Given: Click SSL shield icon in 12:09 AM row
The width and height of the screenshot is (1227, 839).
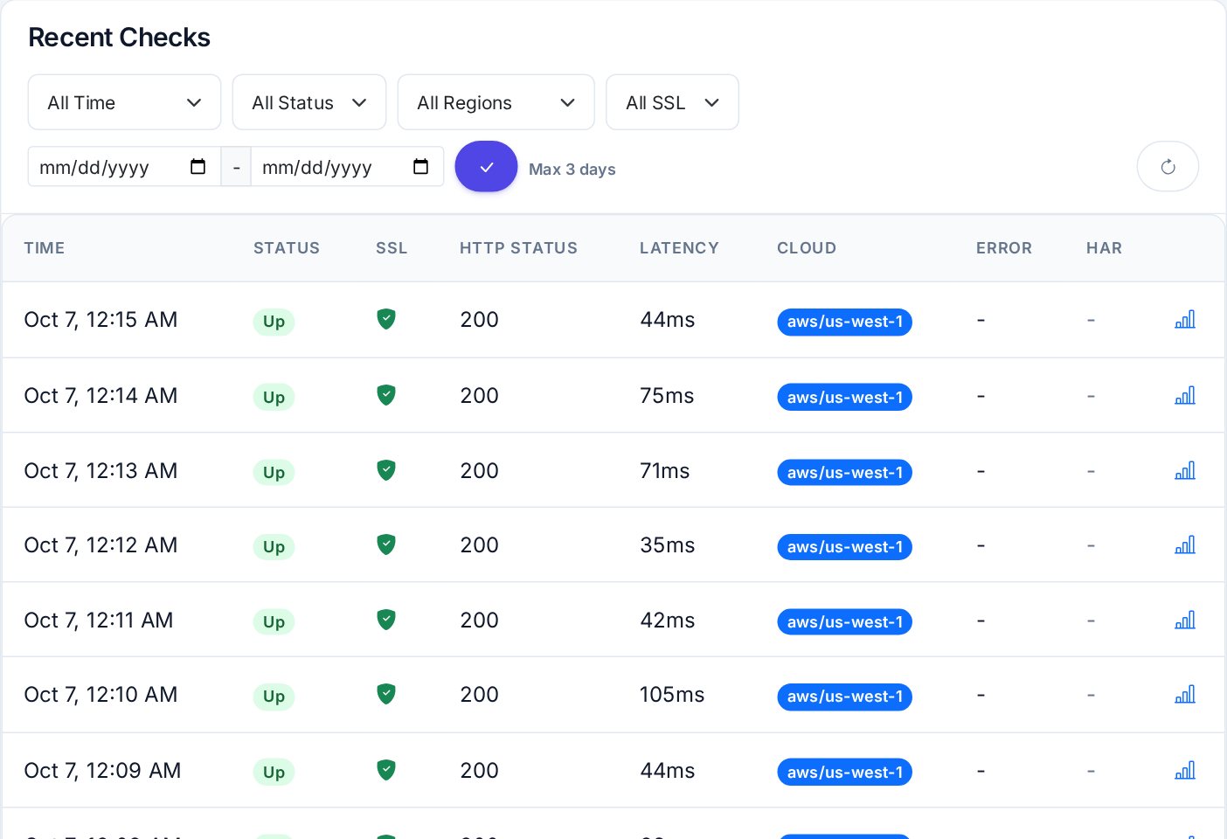Looking at the screenshot, I should pos(386,770).
